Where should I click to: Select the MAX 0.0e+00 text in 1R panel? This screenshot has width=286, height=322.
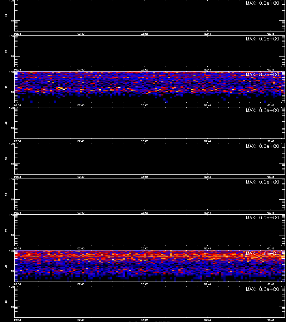(262, 3)
